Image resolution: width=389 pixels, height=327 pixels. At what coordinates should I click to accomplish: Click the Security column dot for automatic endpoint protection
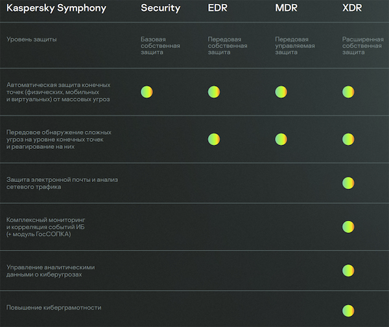click(x=147, y=92)
